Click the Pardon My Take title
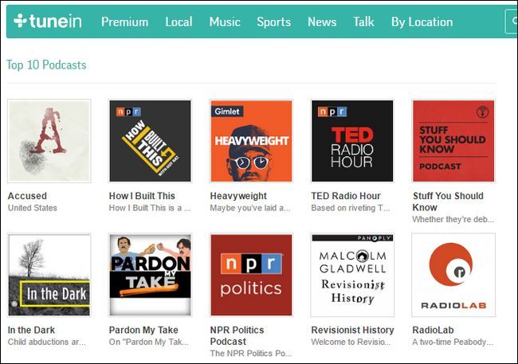 click(143, 330)
